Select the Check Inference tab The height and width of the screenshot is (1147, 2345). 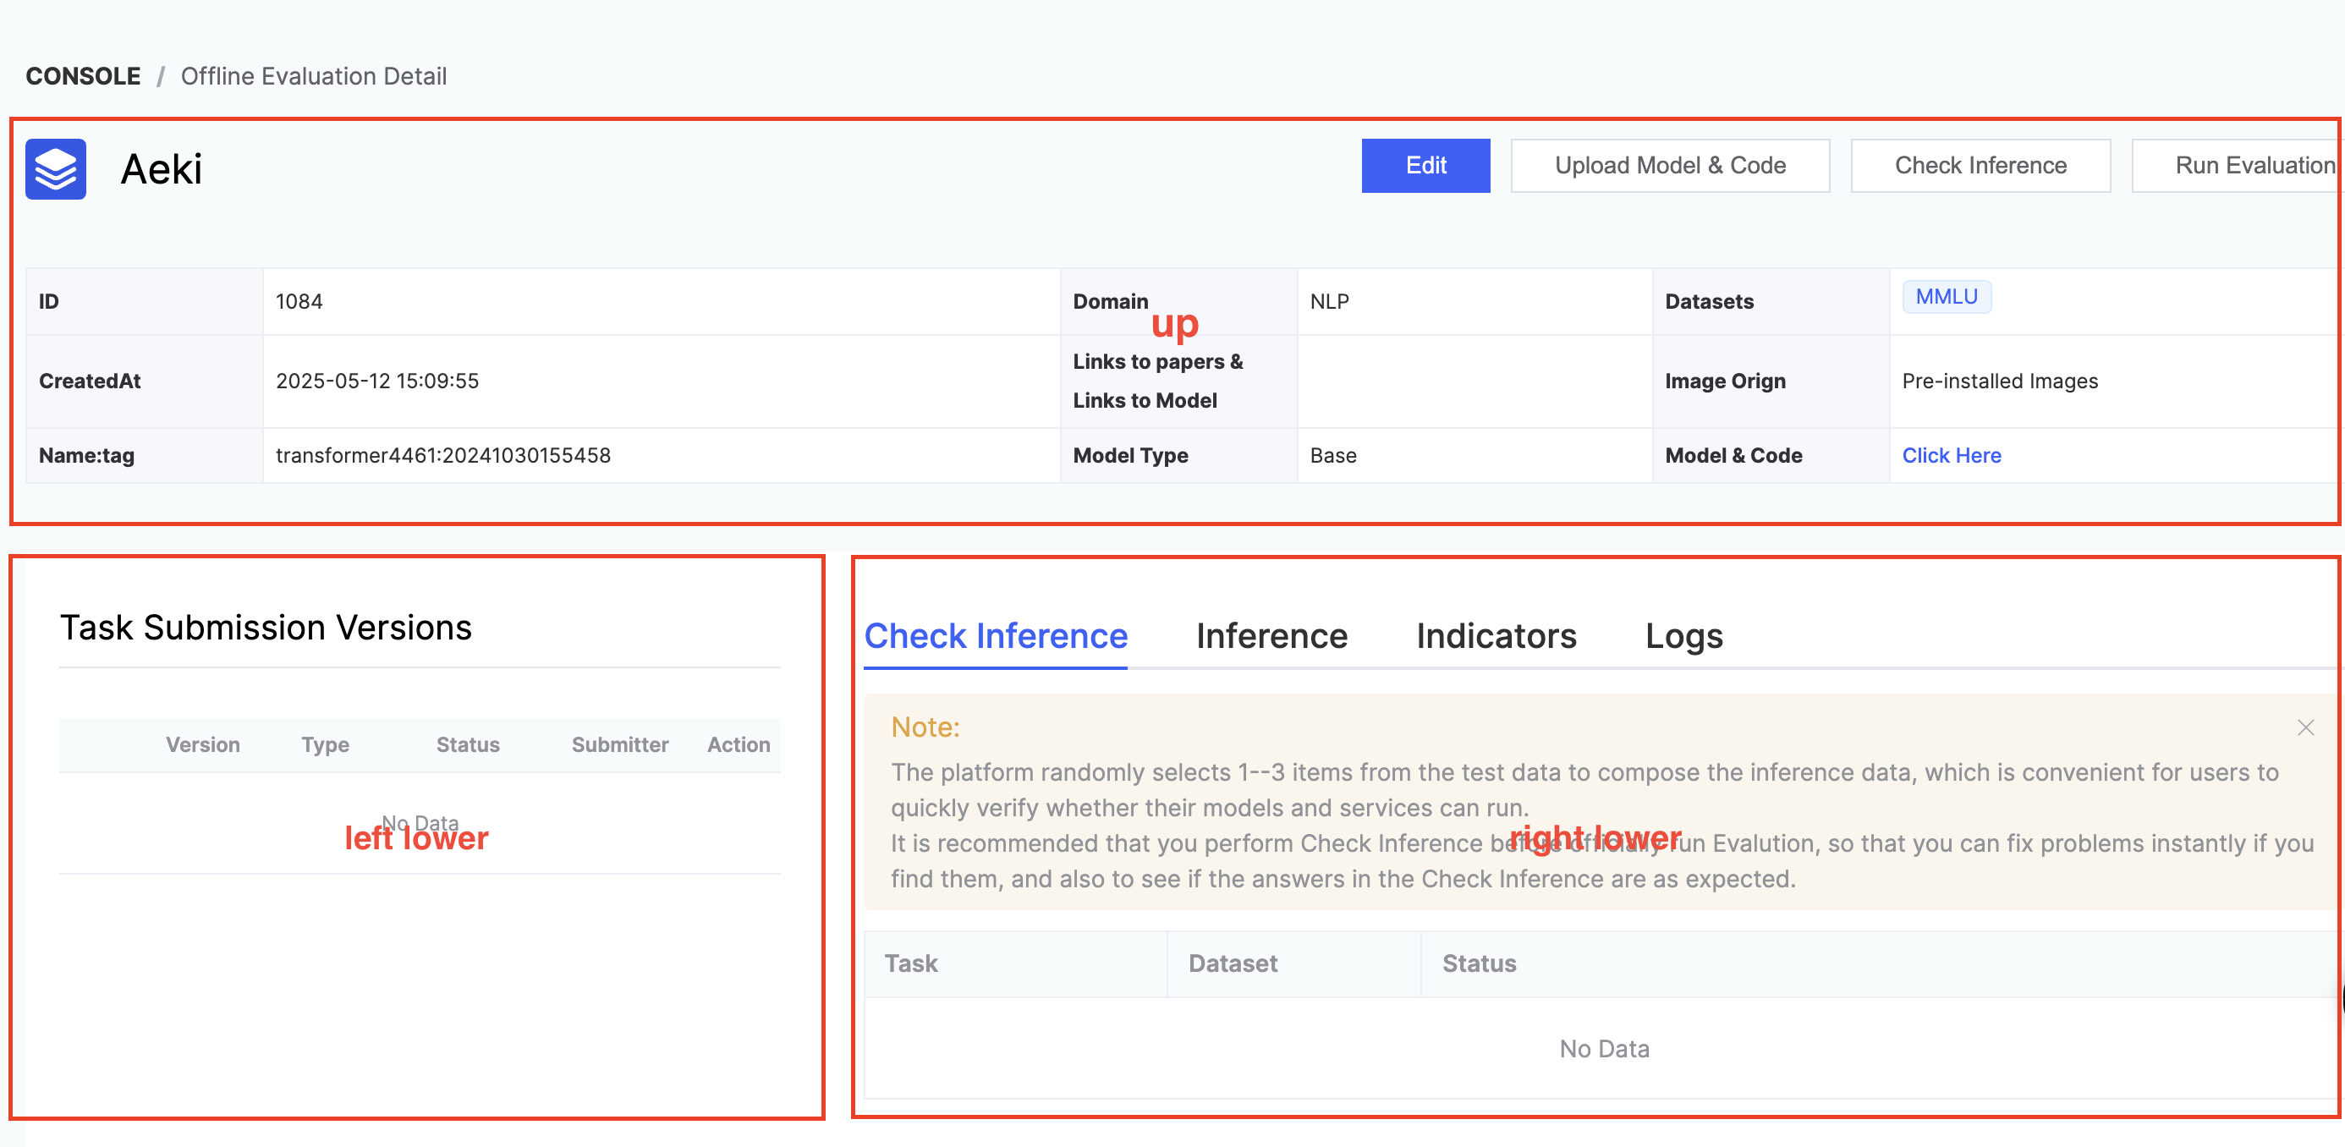(x=995, y=635)
